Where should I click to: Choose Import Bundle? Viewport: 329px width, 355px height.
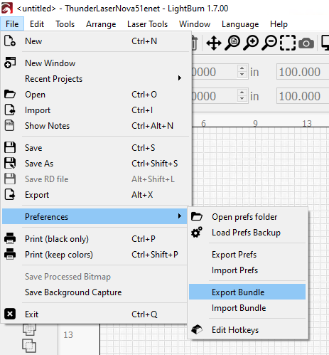pos(247,308)
